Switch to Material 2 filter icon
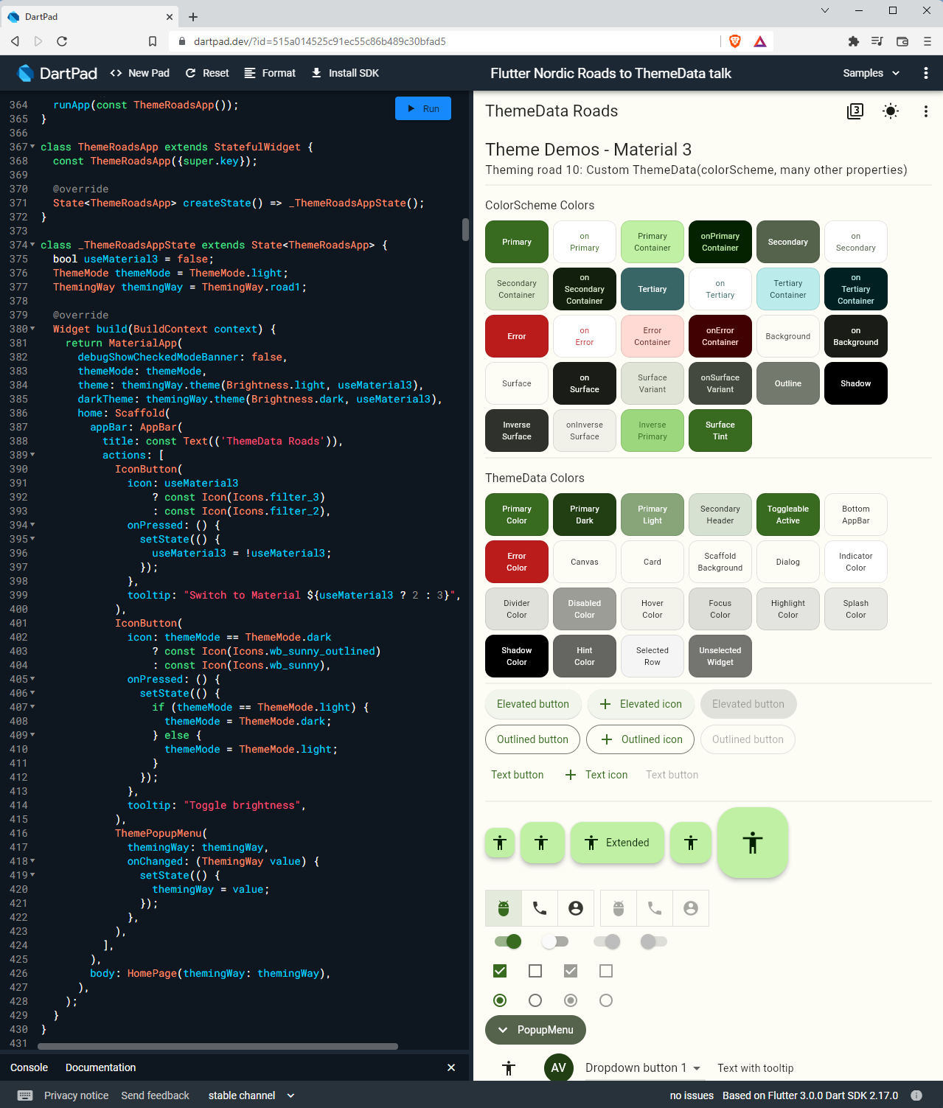Screen dimensions: 943x1108 855,111
